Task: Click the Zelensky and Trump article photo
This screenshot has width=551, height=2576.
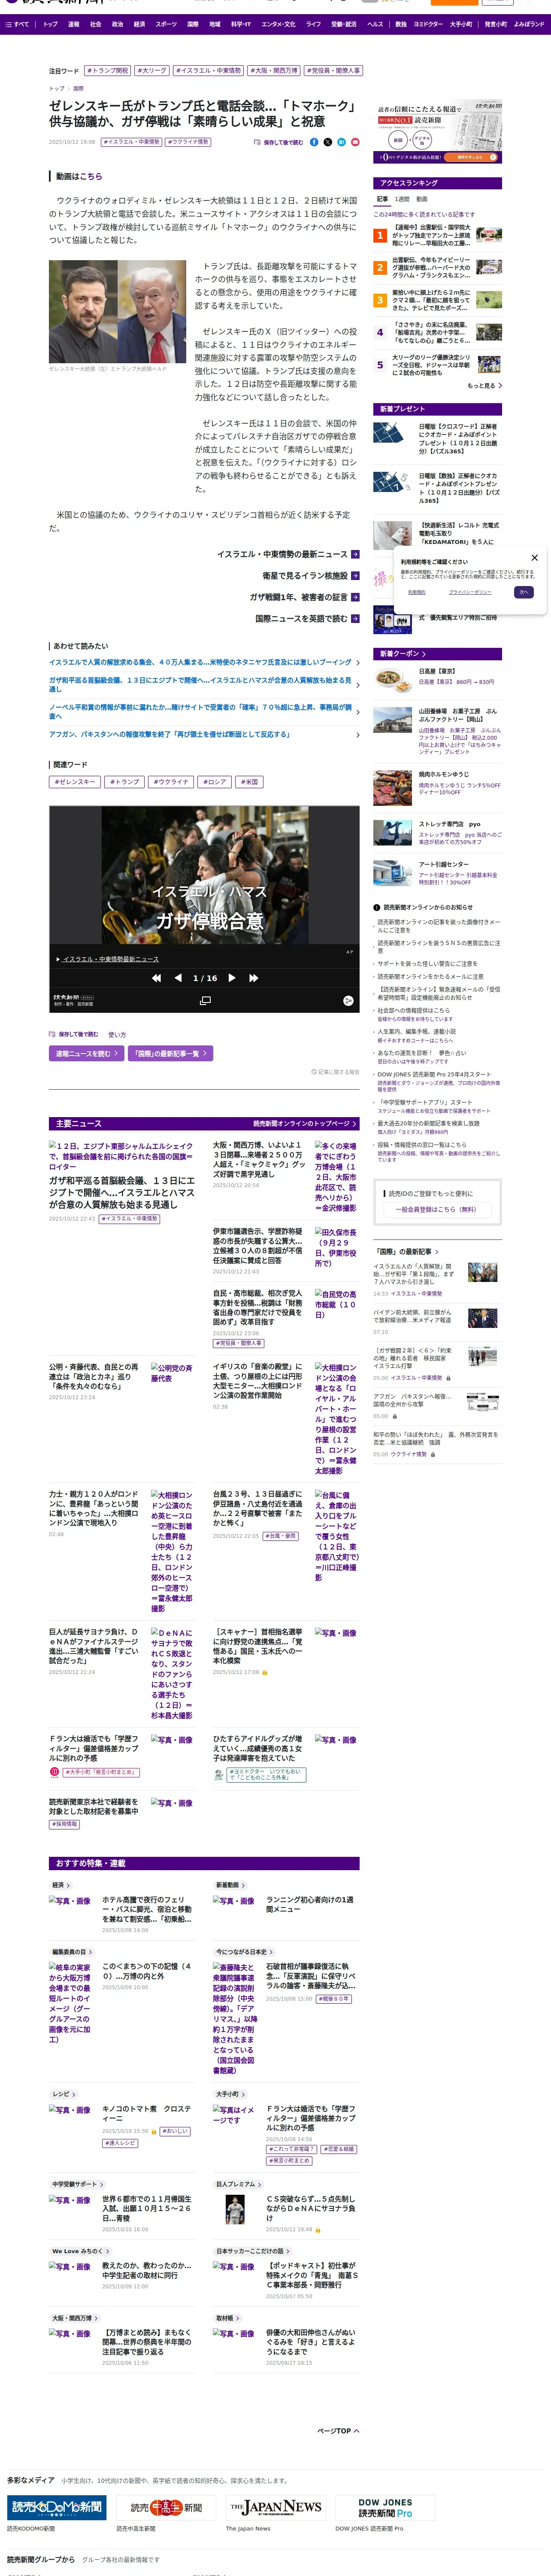Action: (x=117, y=312)
